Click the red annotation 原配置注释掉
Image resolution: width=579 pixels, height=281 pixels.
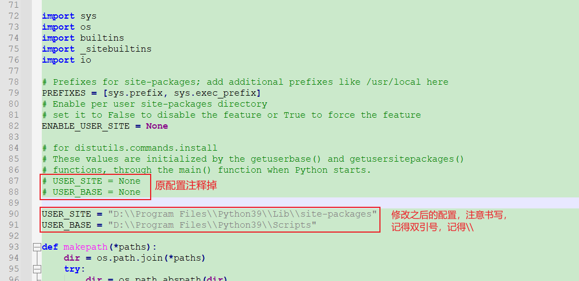[x=185, y=185]
